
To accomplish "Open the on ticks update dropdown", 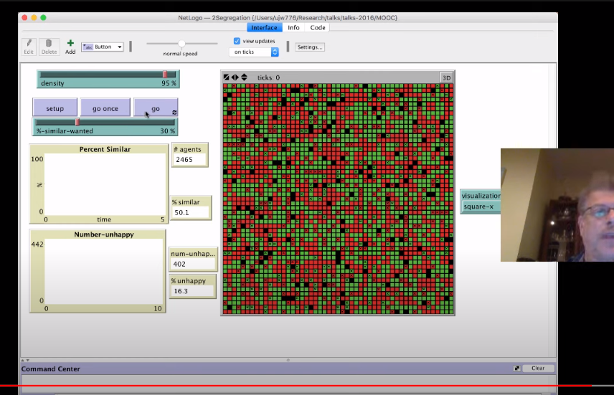I will 254,52.
